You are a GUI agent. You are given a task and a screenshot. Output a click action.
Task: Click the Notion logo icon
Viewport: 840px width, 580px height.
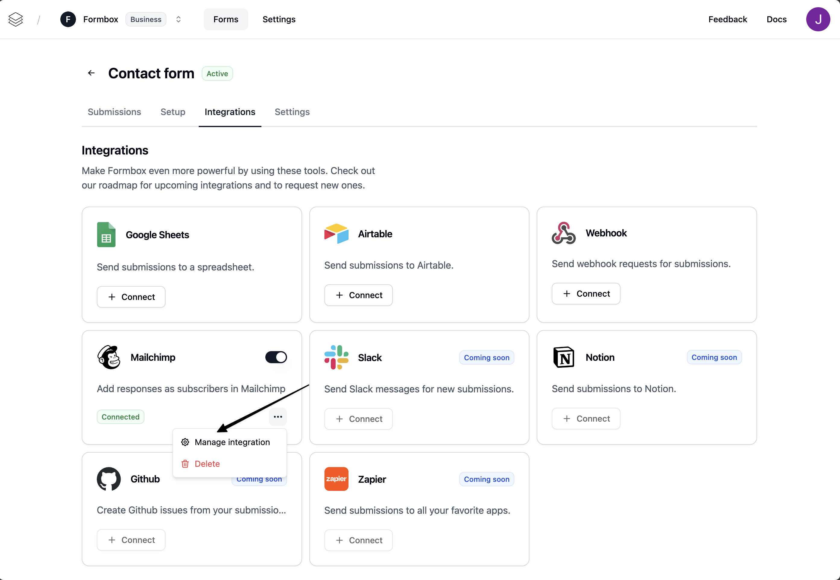(x=564, y=357)
